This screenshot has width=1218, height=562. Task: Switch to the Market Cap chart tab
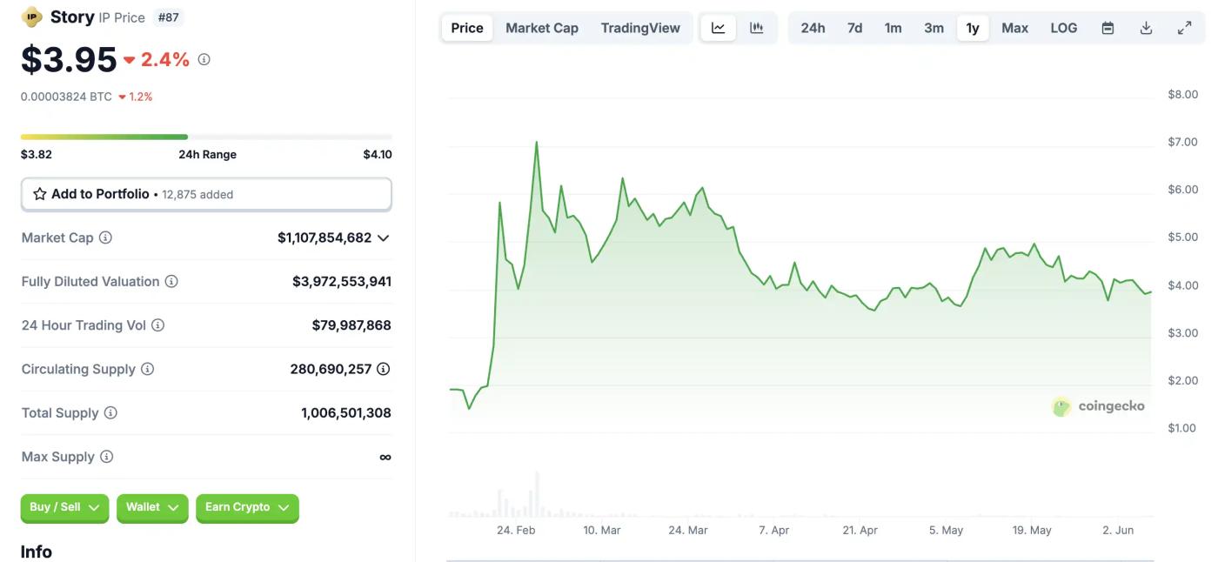tap(541, 28)
